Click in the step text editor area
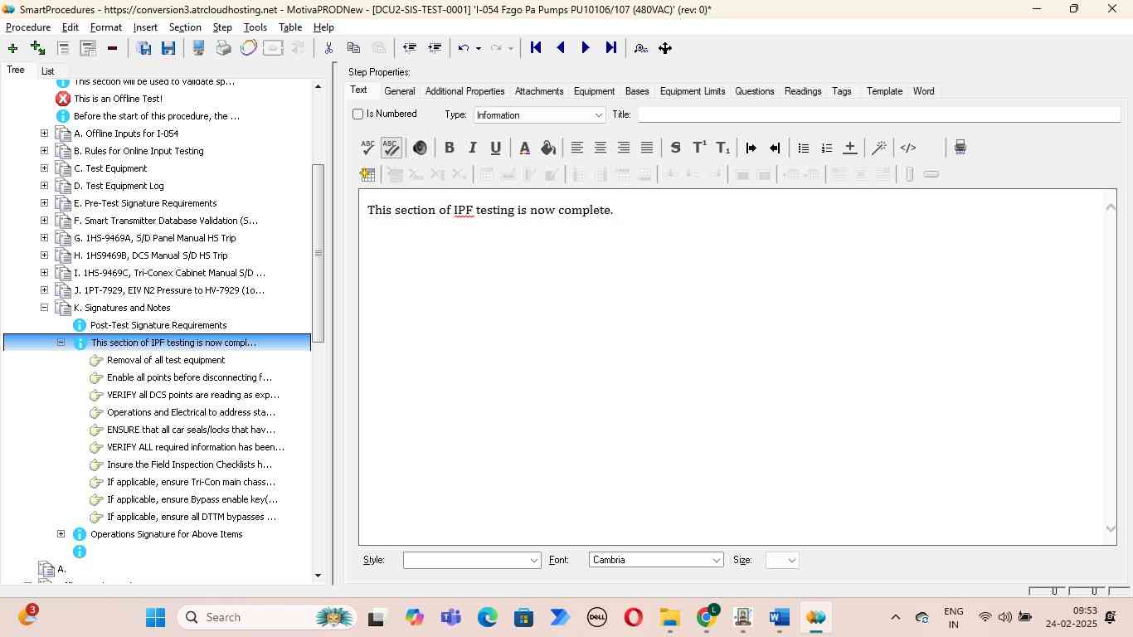This screenshot has height=637, width=1133. coord(730,367)
